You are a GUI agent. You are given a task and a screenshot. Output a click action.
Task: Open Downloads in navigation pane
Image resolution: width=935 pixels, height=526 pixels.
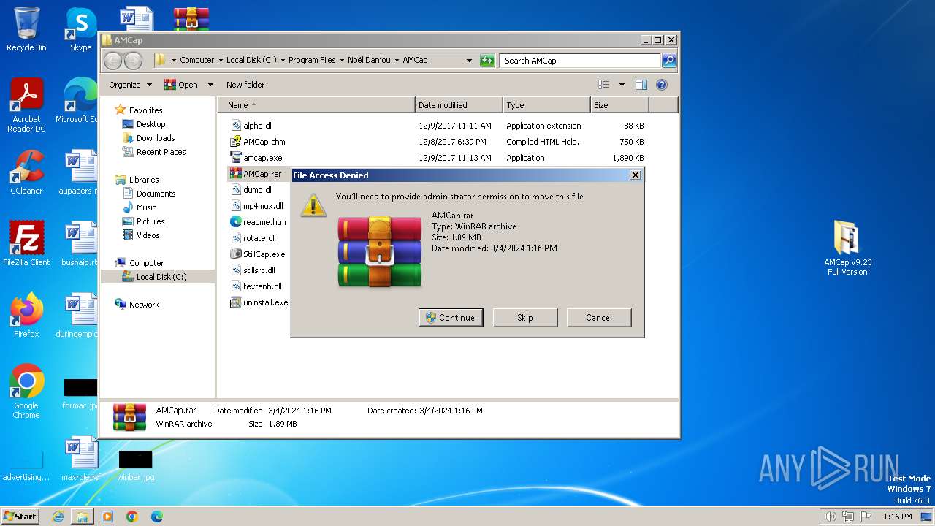[x=156, y=138]
